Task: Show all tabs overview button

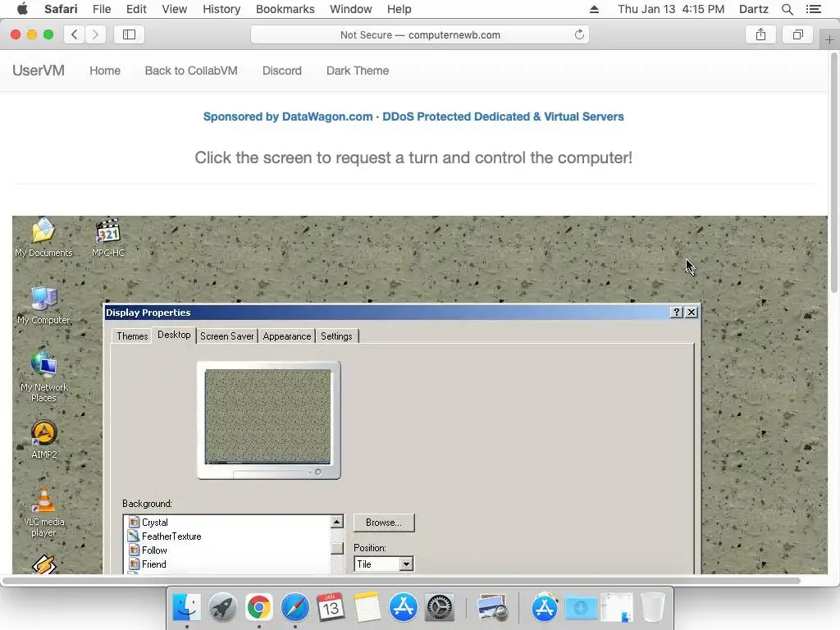Action: coord(798,34)
